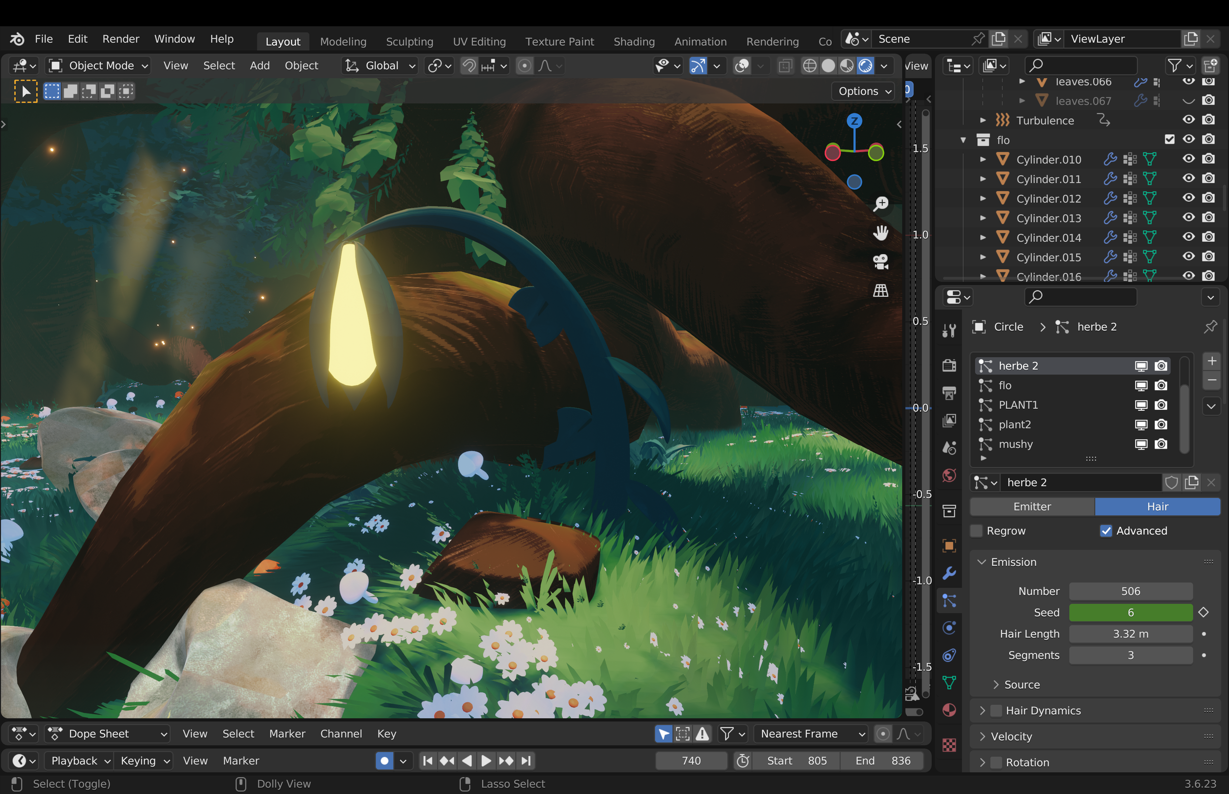Click the Hair Length value slider
The width and height of the screenshot is (1229, 794).
coord(1131,634)
